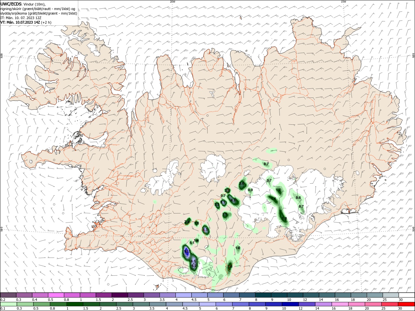The image size is (415, 311).
Task: Click the '0.2' label in the snow legend
Action: pos(3,300)
